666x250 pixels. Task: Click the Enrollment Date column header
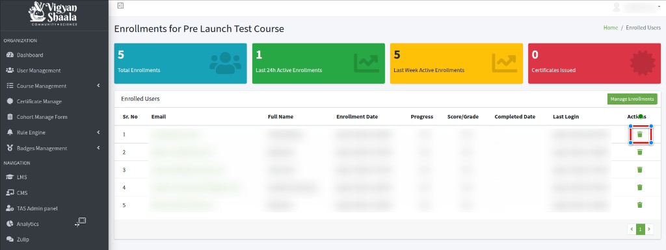point(357,117)
